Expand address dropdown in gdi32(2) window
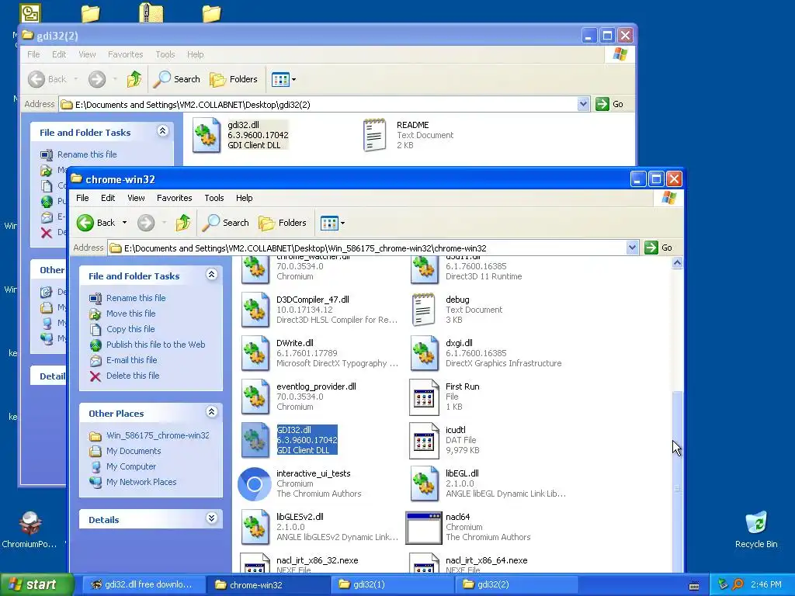This screenshot has height=596, width=795. tap(583, 104)
